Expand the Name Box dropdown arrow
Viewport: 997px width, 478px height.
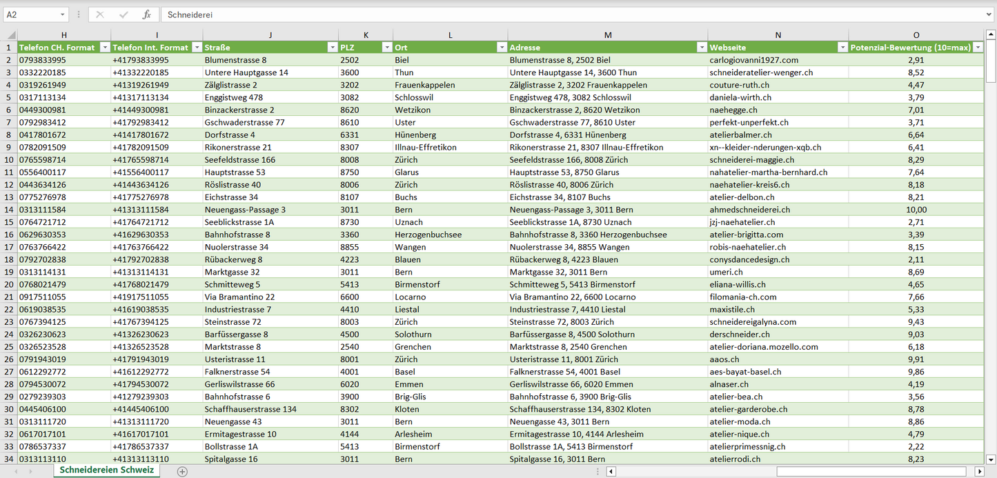click(62, 14)
